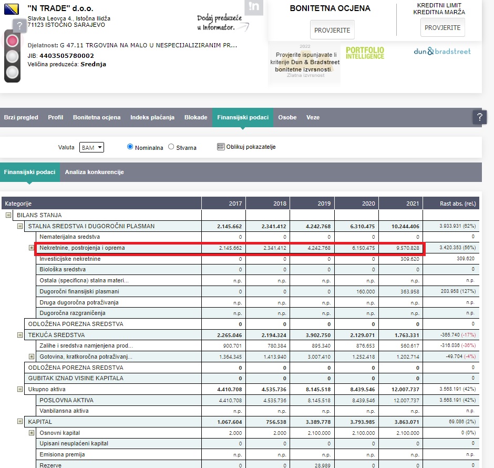This screenshot has width=494, height=468.
Task: Open the Analiza konkurencije subtab
Action: [94, 172]
